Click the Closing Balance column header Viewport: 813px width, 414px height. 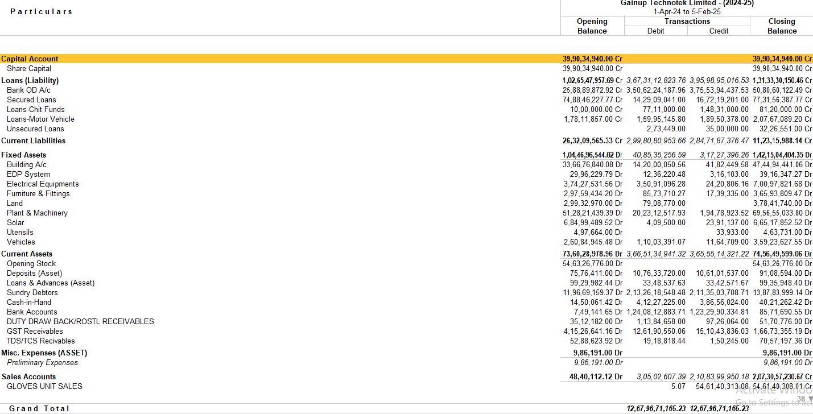click(x=781, y=26)
